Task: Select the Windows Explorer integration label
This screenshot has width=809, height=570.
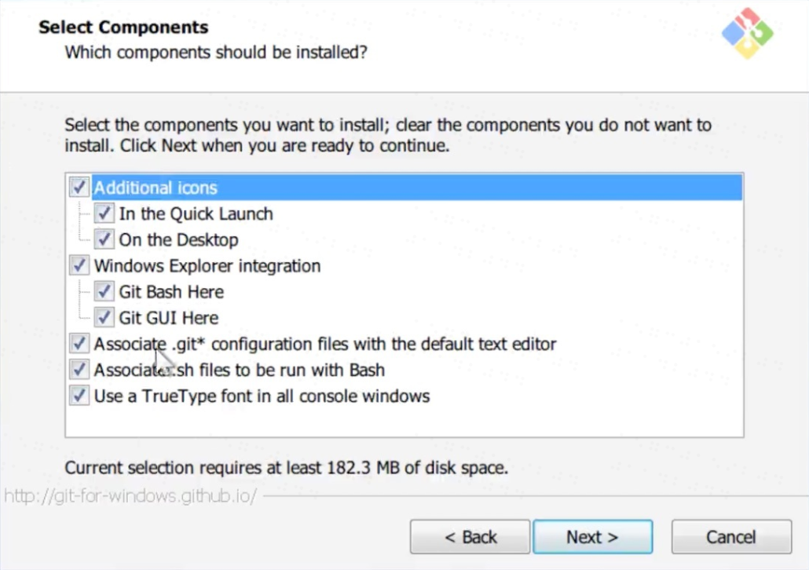Action: coord(207,265)
